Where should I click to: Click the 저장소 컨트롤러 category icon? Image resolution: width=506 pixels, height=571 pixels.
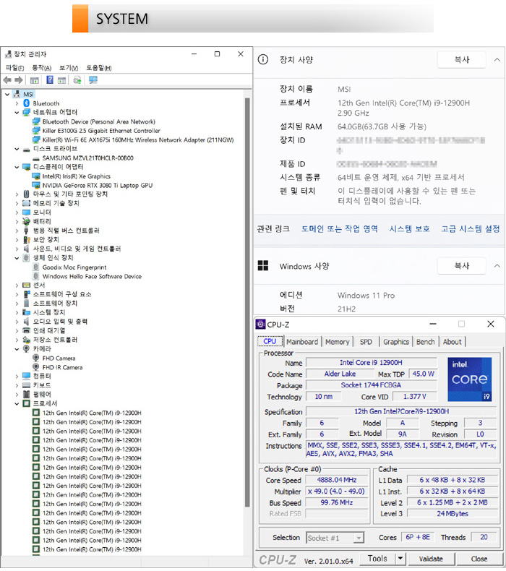(x=26, y=340)
